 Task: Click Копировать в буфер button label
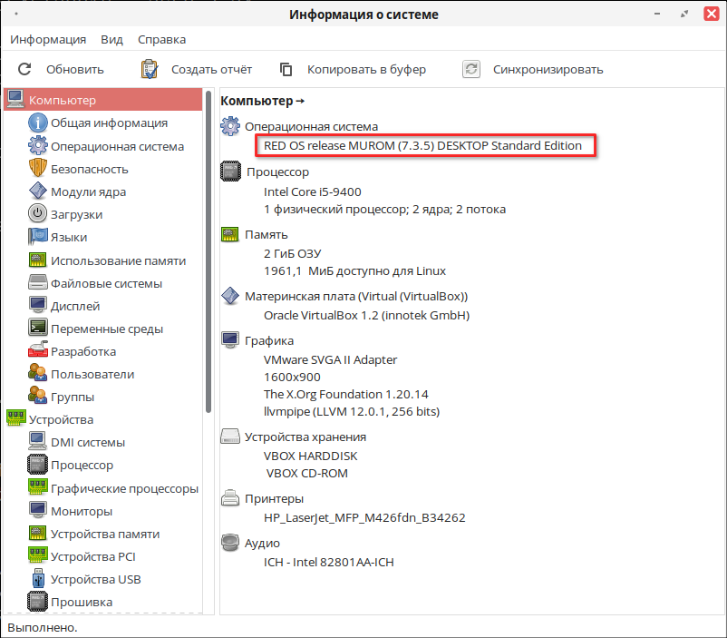coord(367,70)
